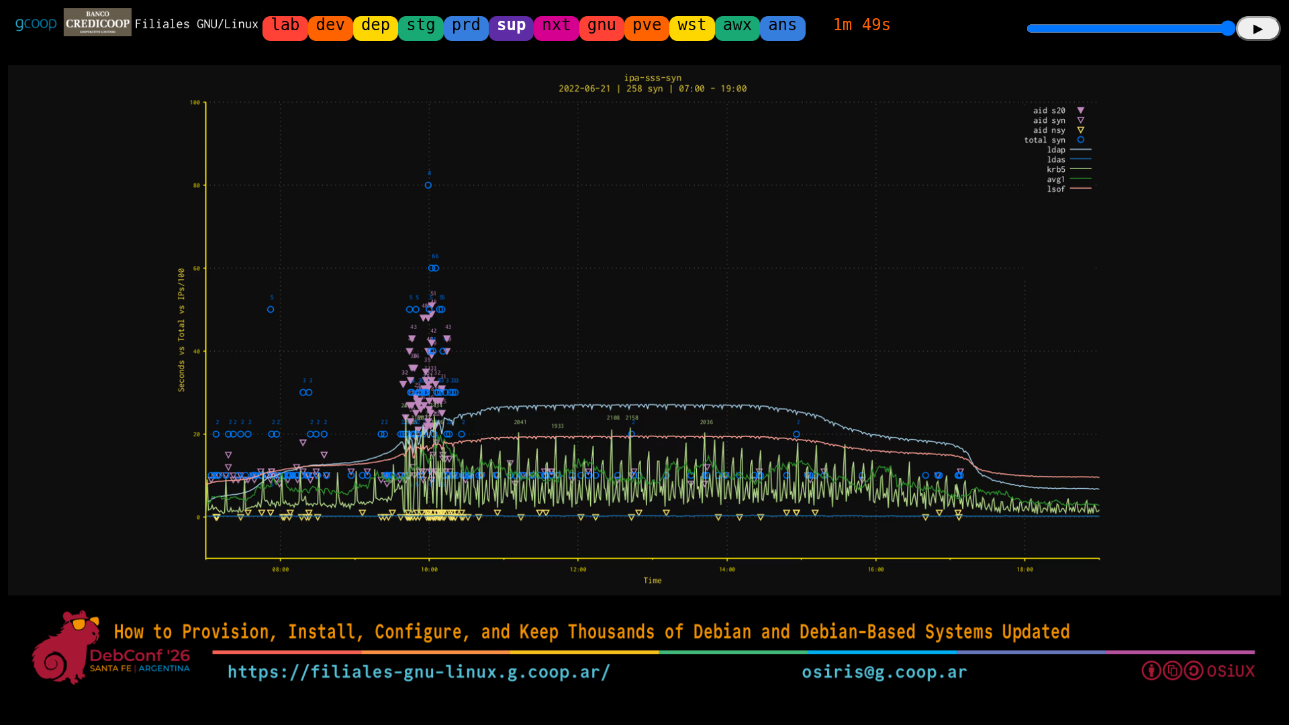Click the "total syn" legend entry
This screenshot has width=1289, height=725.
coord(1054,140)
